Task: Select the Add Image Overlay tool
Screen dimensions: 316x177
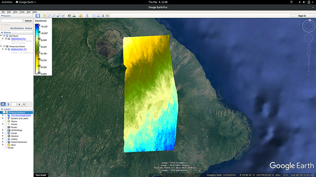Action: (58, 16)
